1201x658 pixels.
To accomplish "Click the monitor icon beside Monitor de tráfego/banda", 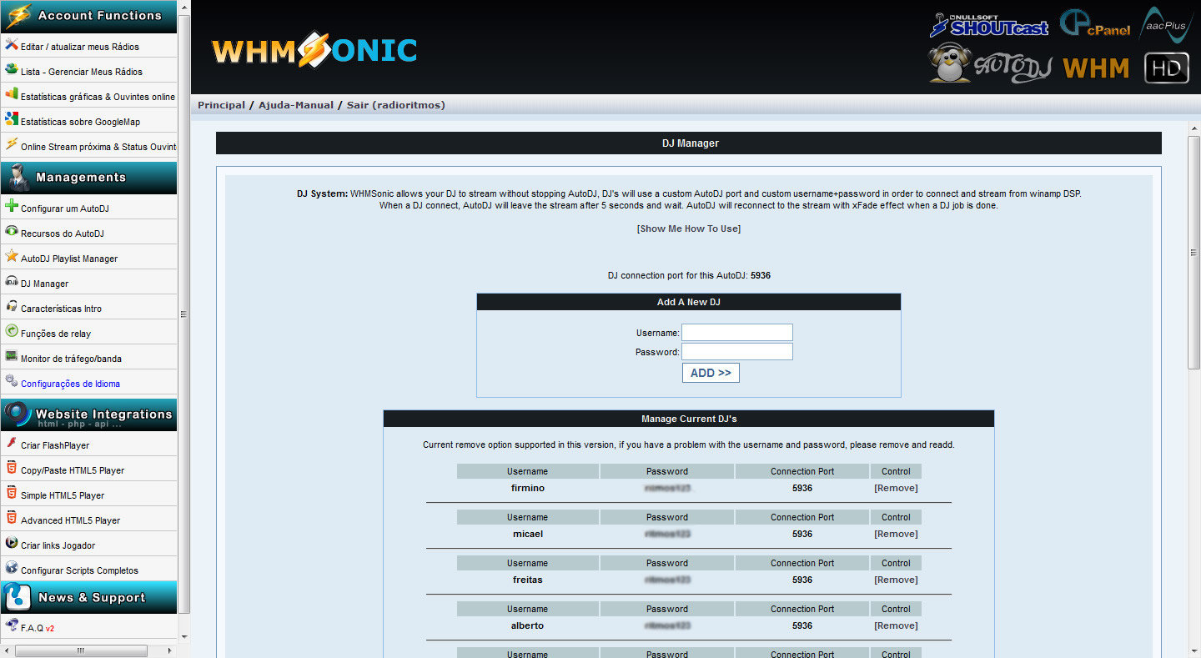I will [x=11, y=356].
